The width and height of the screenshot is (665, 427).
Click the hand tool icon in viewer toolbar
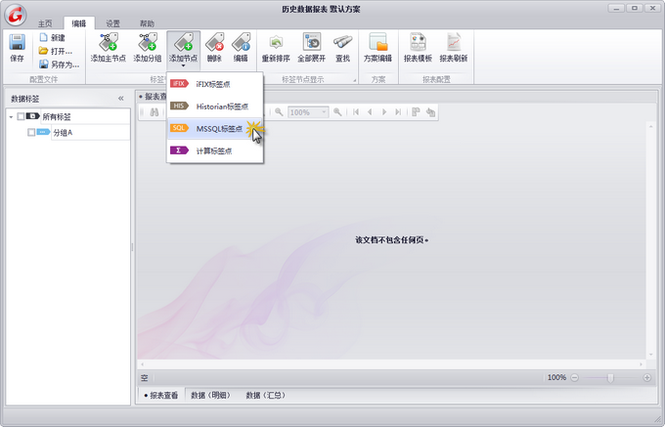[x=430, y=112]
